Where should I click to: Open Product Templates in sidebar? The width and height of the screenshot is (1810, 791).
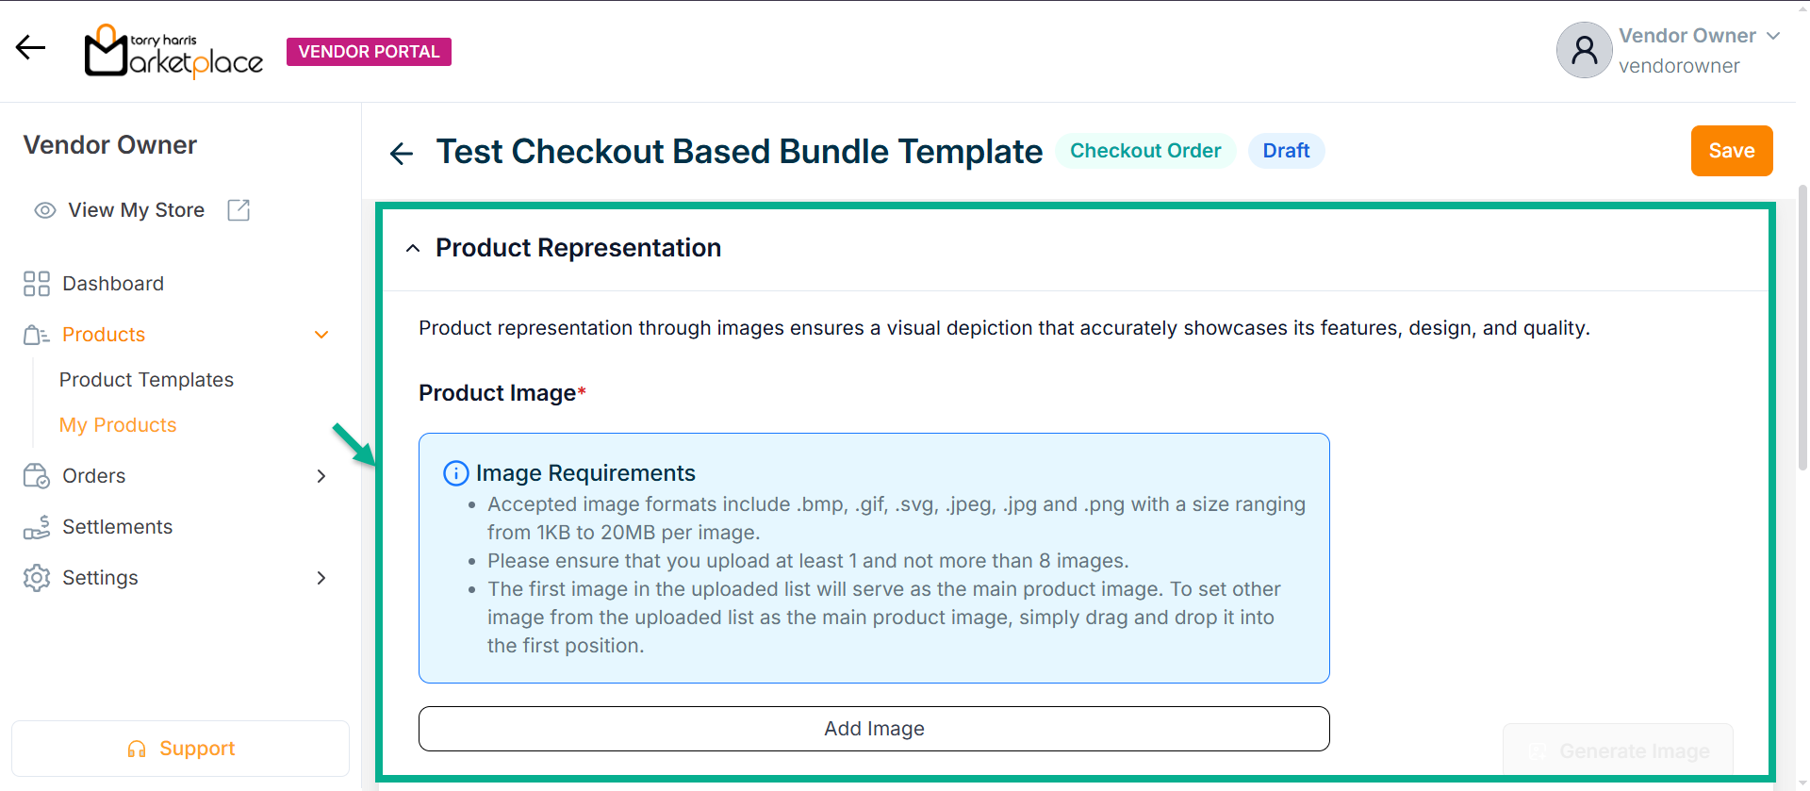pyautogui.click(x=146, y=380)
